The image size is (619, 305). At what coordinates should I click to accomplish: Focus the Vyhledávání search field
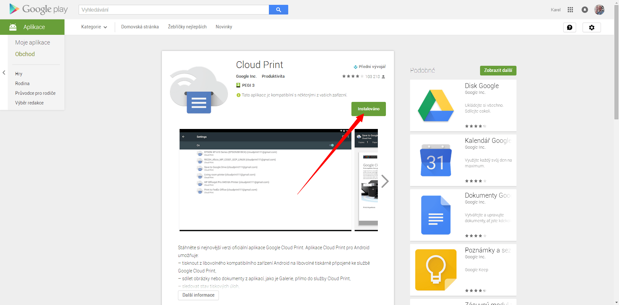[x=174, y=10]
